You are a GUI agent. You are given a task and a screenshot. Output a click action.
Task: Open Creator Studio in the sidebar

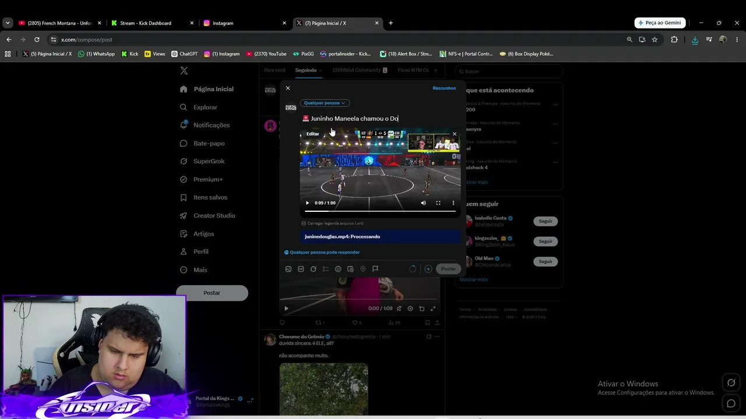click(207, 215)
